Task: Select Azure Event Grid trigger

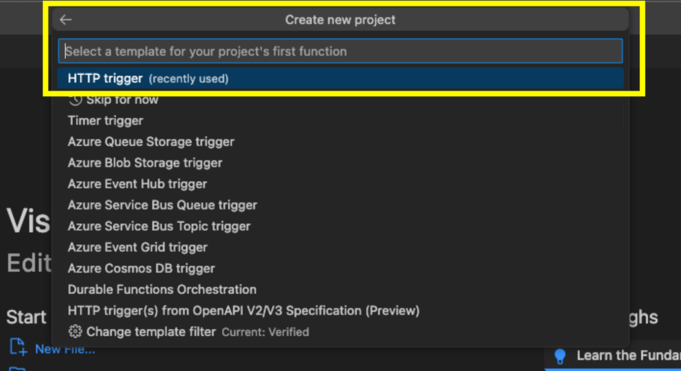Action: pos(340,247)
